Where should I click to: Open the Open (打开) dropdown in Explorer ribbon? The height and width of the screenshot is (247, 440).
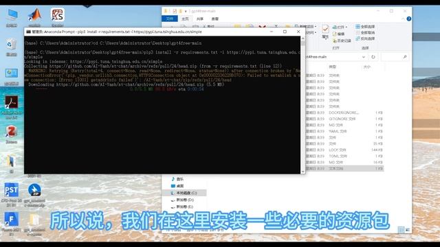pyautogui.click(x=340, y=27)
